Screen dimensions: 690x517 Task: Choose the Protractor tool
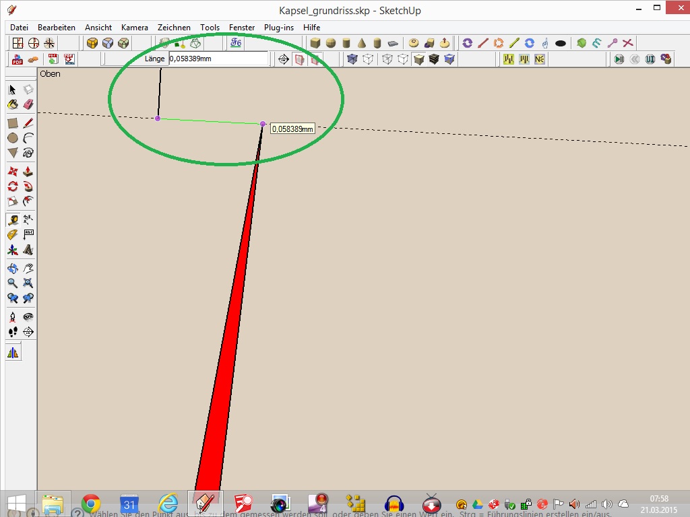click(12, 234)
